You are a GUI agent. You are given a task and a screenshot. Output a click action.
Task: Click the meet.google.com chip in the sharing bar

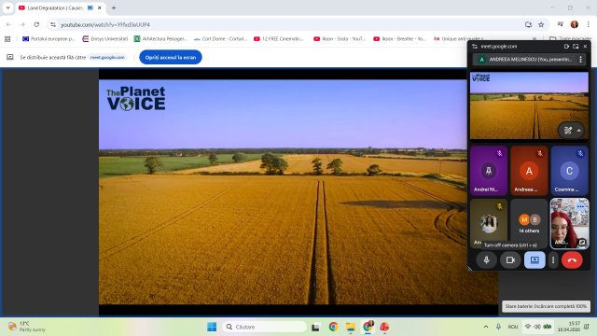107,57
